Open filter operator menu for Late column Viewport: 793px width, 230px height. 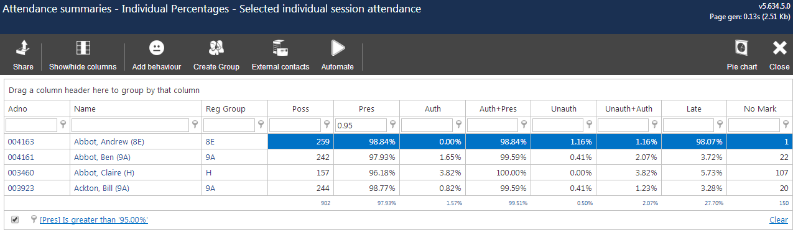(720, 125)
